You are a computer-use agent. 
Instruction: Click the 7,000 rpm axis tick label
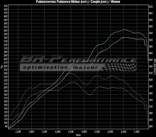(x=137, y=132)
